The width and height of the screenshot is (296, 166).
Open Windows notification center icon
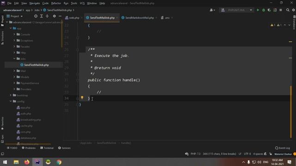(290, 162)
